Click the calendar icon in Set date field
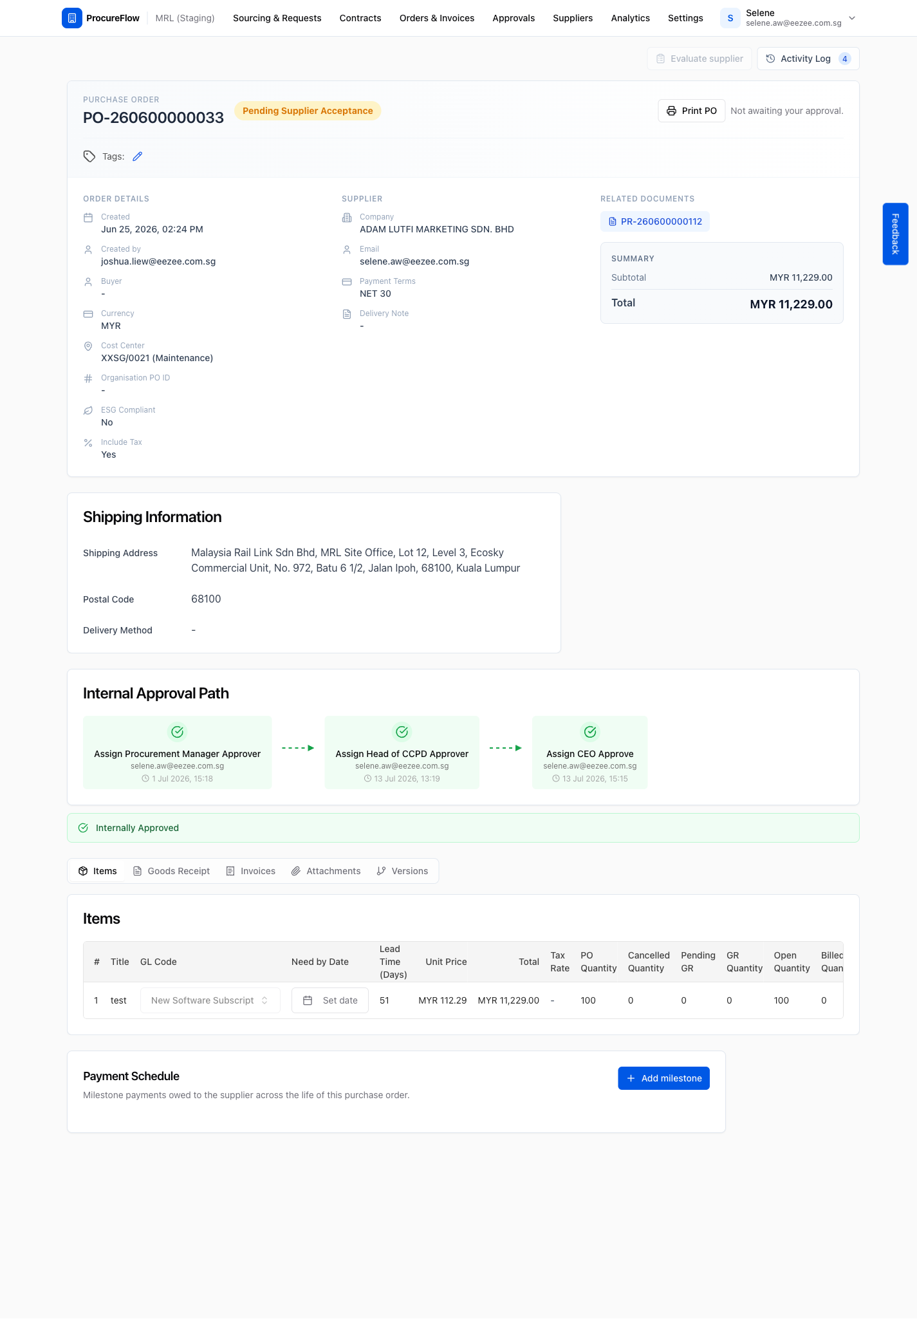Screen dimensions: 917x1328 point(308,1000)
